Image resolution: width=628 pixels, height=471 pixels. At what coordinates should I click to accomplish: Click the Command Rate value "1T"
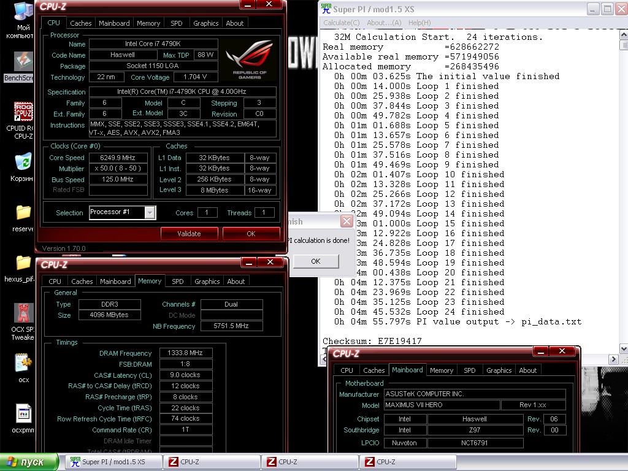tap(185, 429)
